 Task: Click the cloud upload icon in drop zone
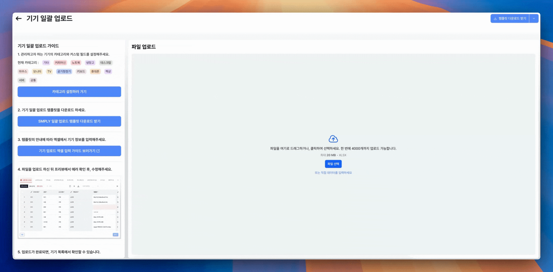(x=333, y=139)
